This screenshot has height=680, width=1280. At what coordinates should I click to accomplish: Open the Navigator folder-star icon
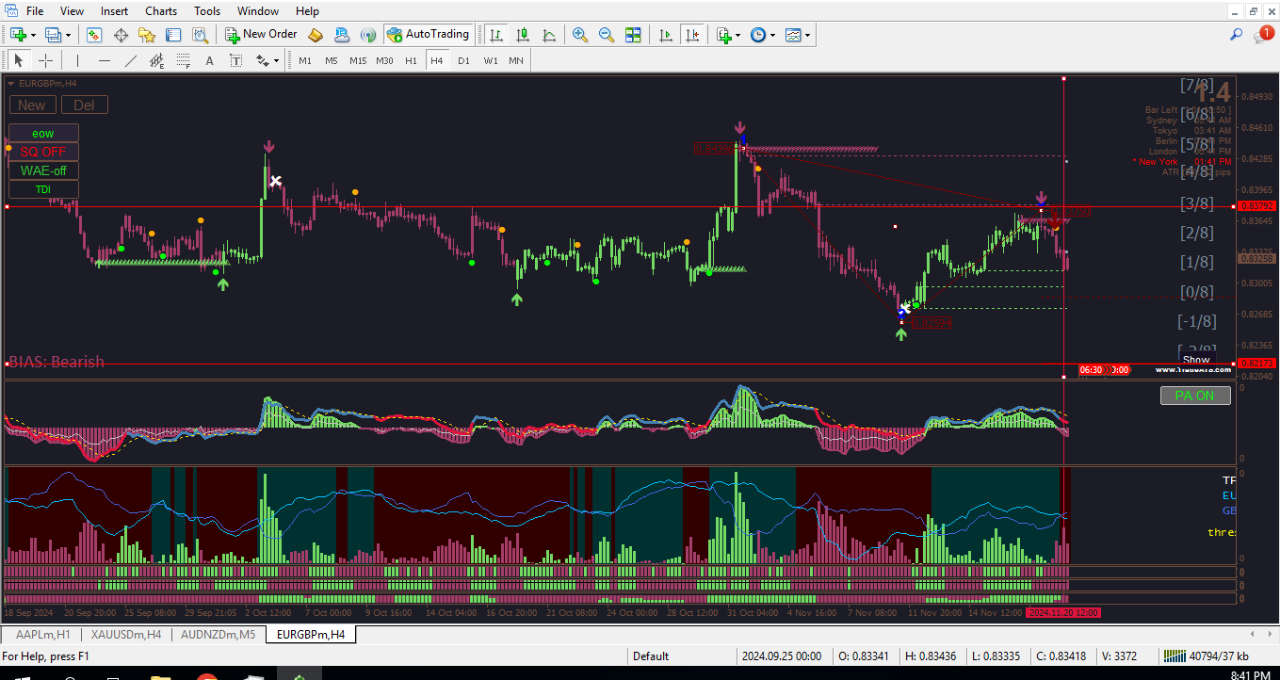point(147,35)
